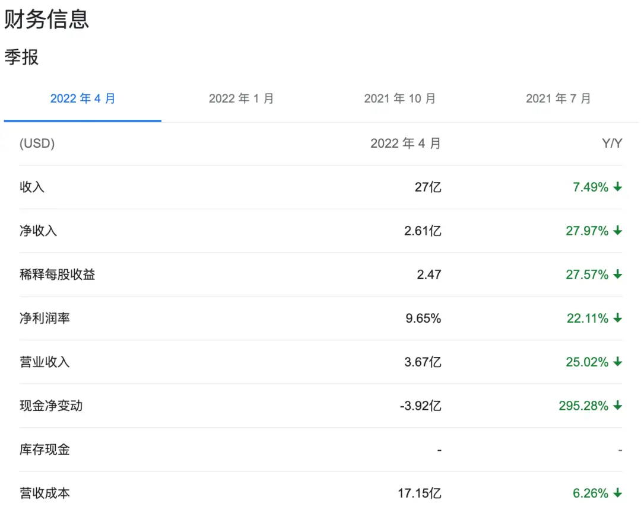Click the down arrow beside 27.57%
Image resolution: width=641 pixels, height=516 pixels.
pos(617,275)
